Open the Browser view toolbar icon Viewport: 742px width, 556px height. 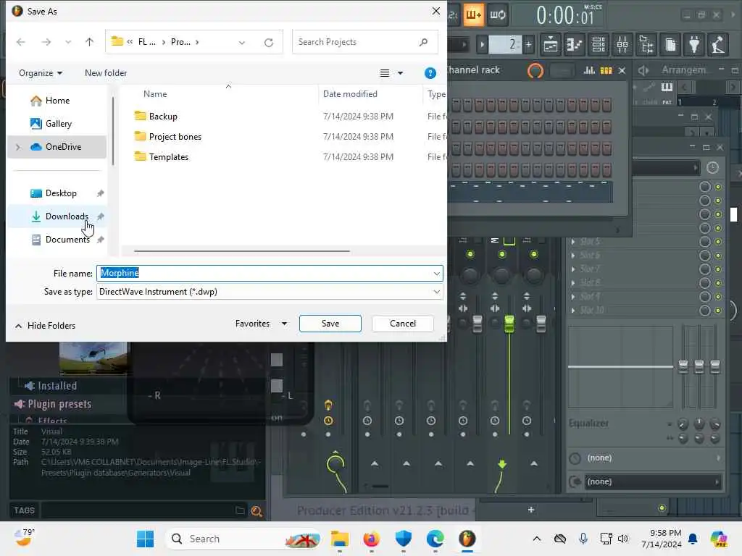(x=646, y=45)
